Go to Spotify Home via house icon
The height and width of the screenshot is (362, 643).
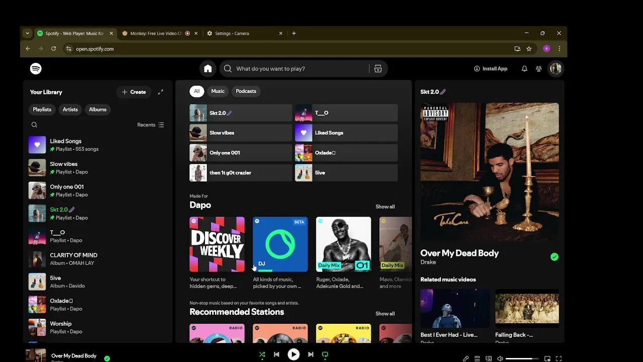point(208,69)
